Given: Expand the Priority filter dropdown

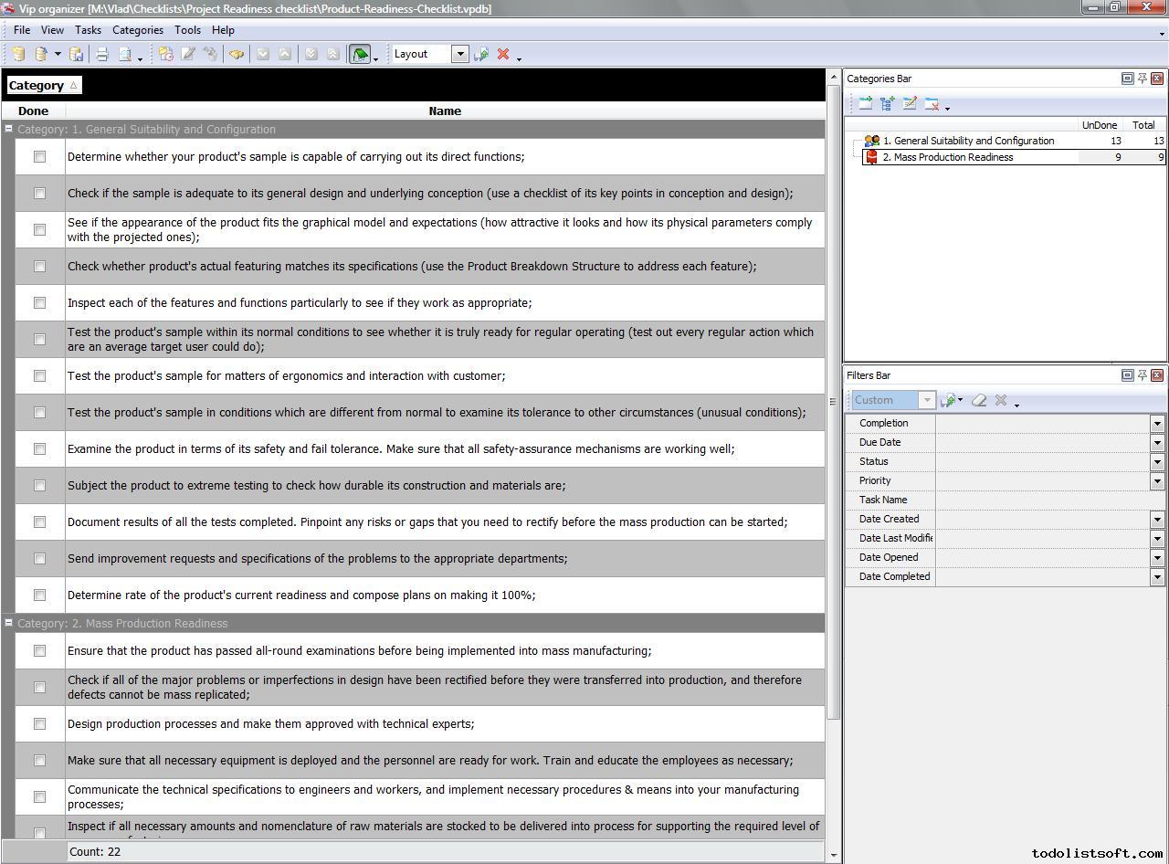Looking at the screenshot, I should 1156,480.
